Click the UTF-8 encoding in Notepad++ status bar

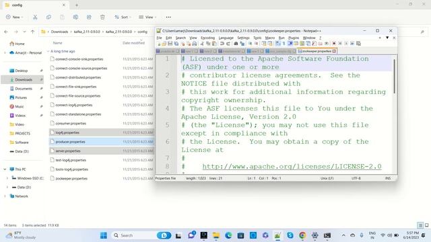click(x=356, y=178)
